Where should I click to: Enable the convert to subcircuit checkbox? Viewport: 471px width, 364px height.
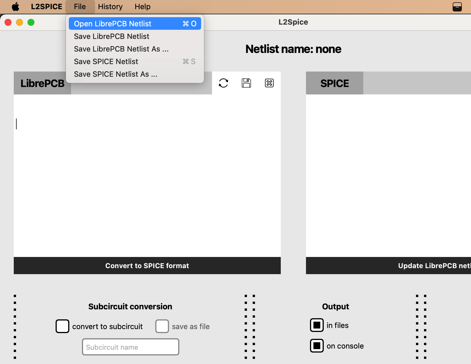62,326
